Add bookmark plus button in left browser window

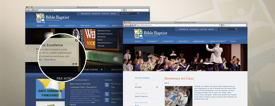click(35, 10)
